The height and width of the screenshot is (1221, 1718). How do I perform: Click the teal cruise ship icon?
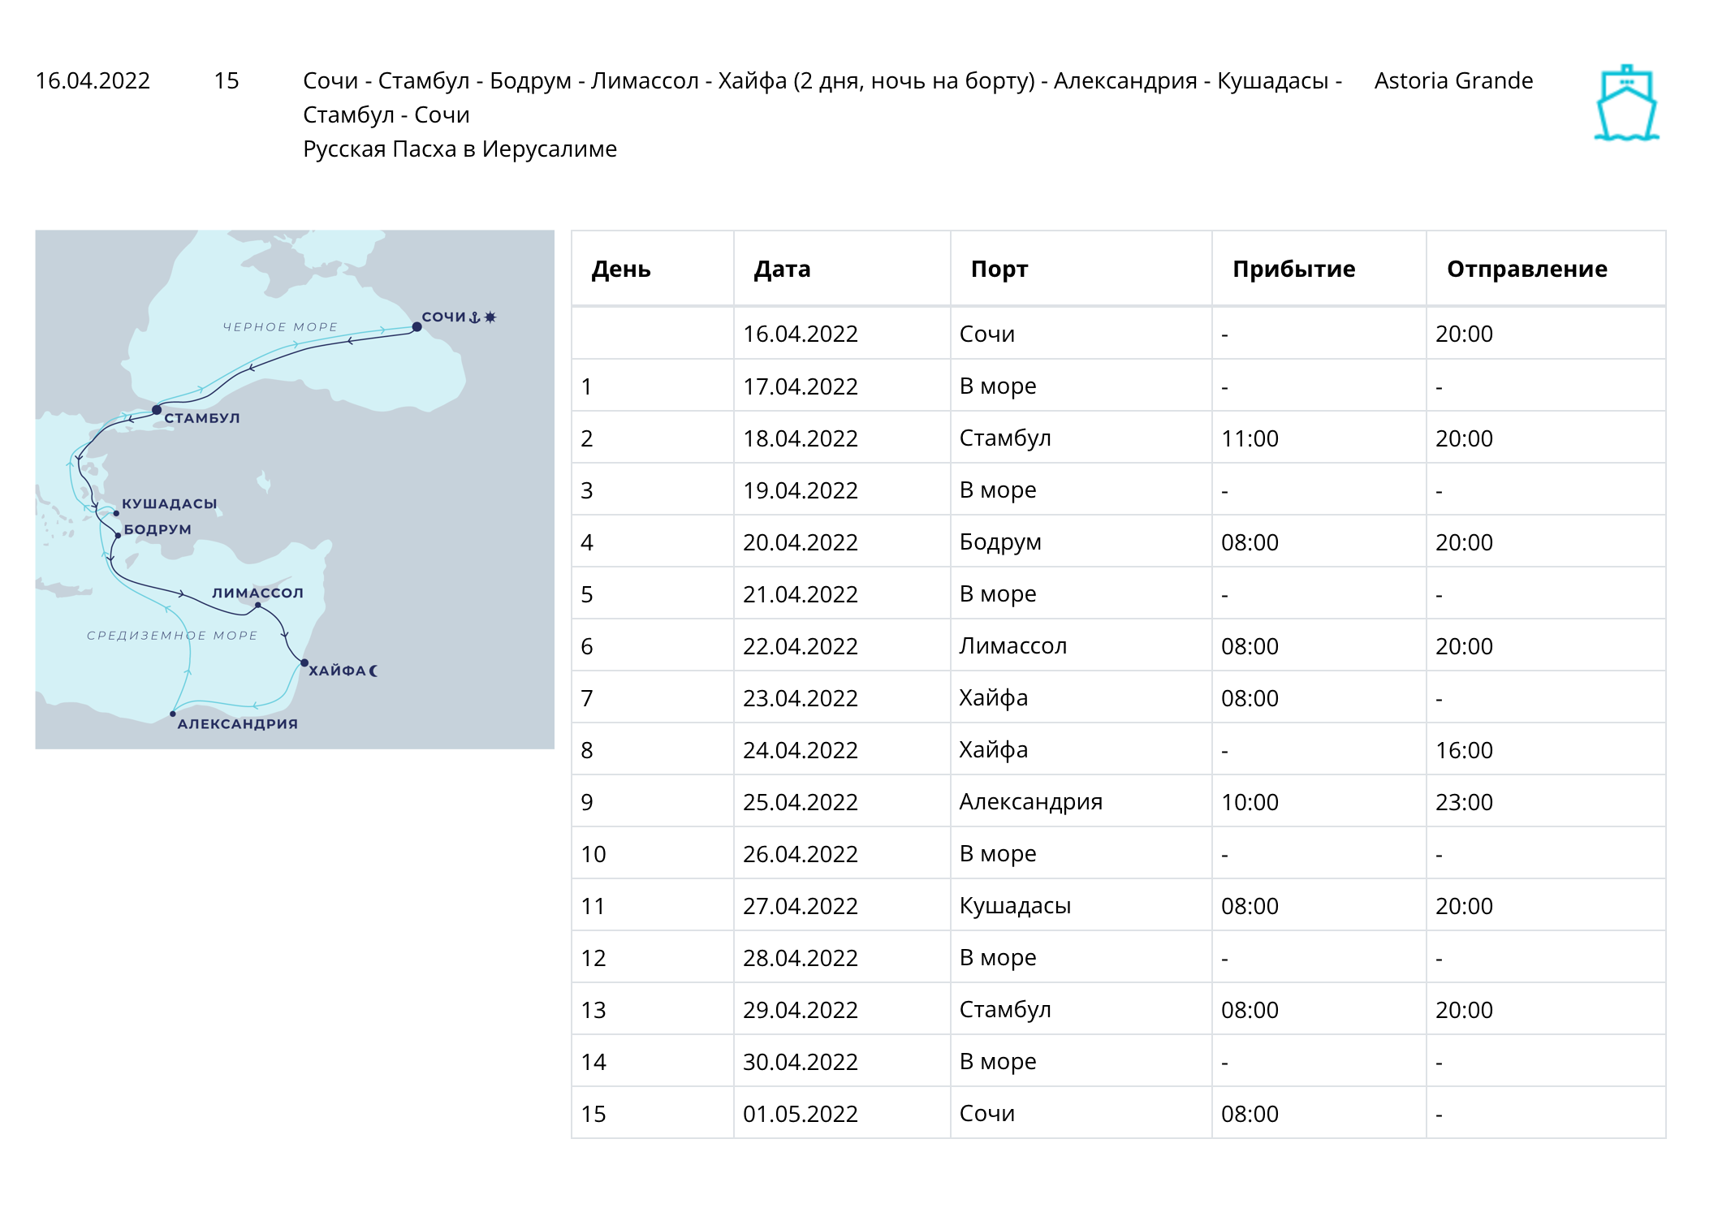coord(1626,102)
